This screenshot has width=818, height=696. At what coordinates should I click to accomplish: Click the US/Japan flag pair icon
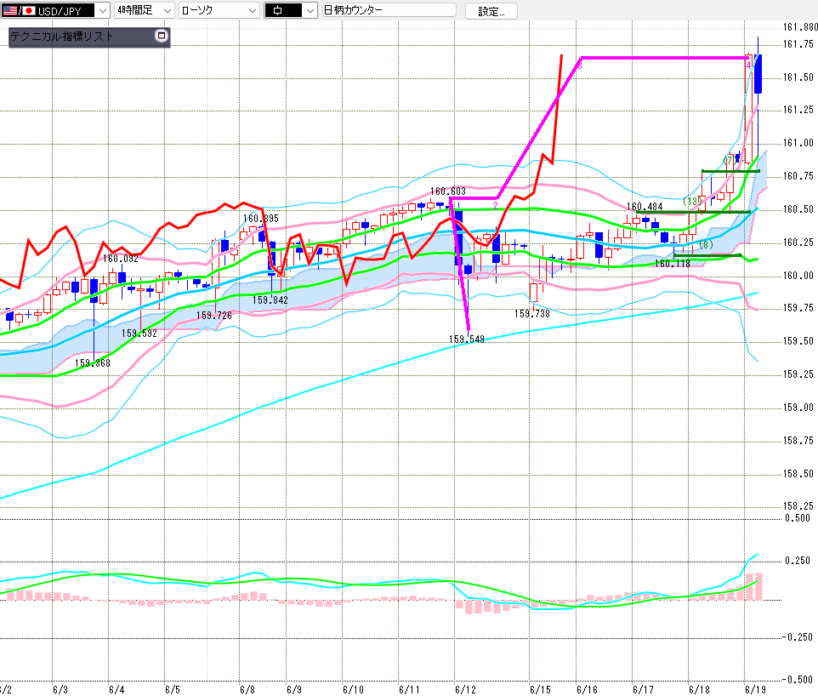(18, 10)
